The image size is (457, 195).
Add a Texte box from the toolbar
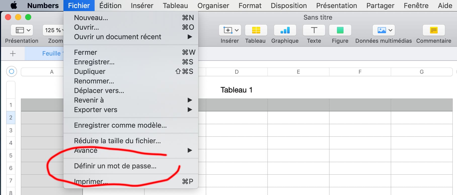click(x=314, y=30)
